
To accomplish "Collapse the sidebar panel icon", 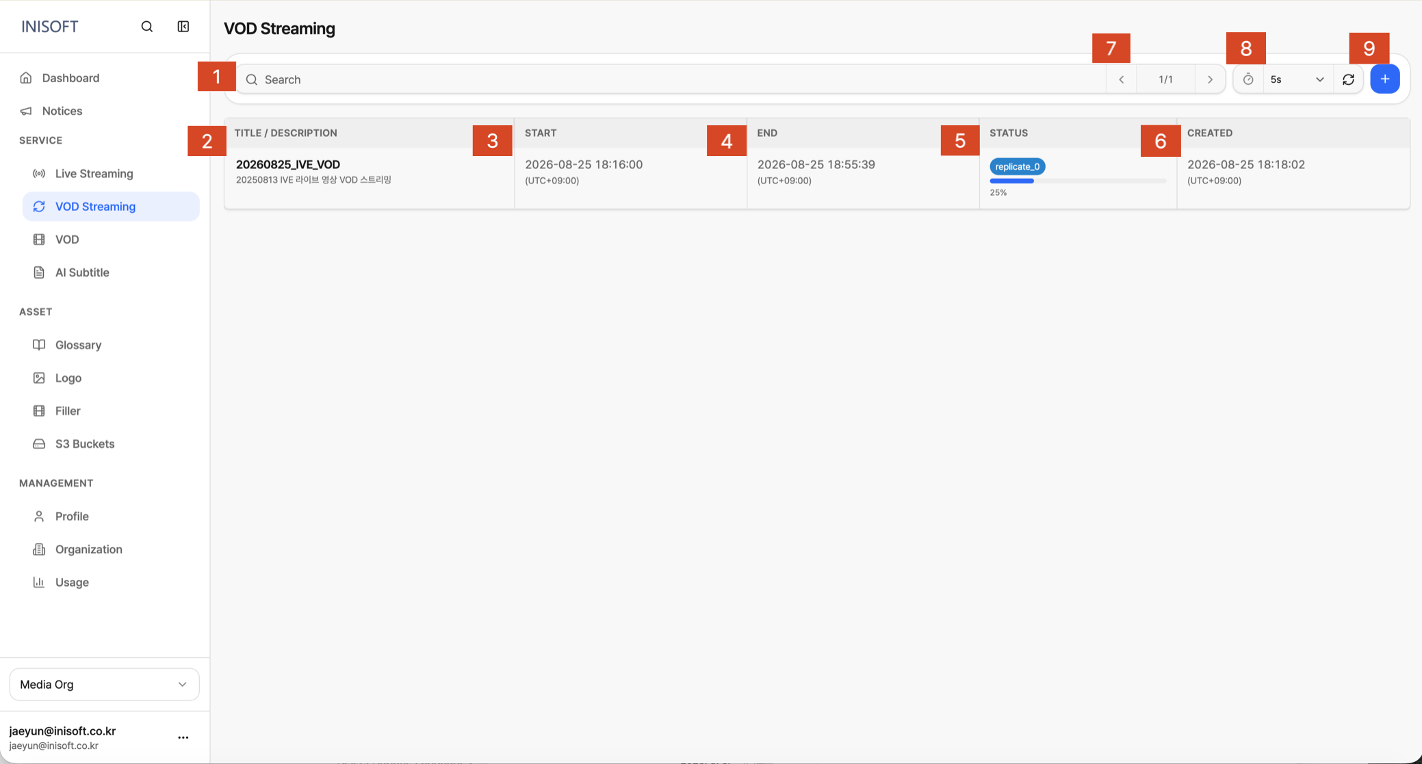I will [x=183, y=27].
